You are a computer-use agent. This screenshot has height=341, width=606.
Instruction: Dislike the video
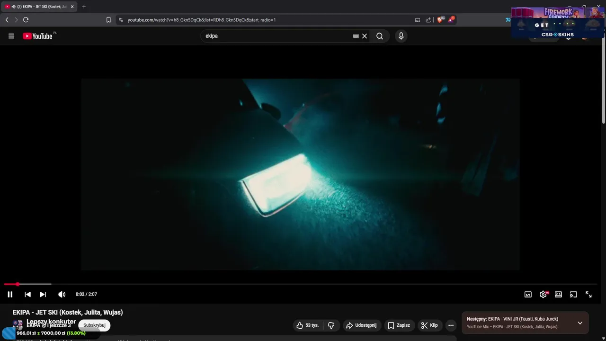click(331, 325)
